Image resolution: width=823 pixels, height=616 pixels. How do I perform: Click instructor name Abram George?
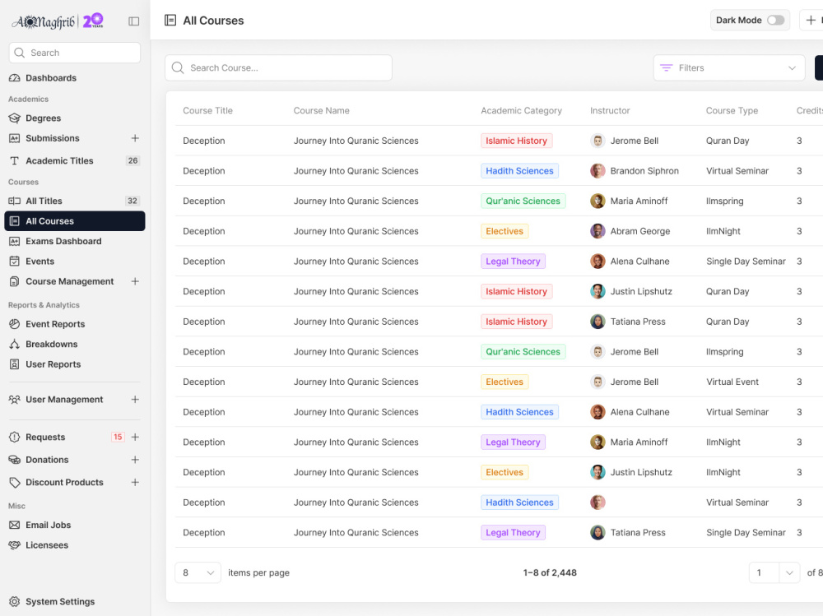[x=639, y=231]
